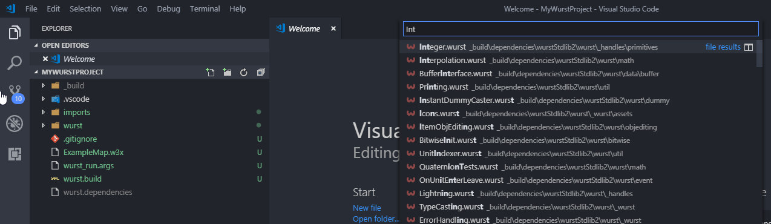The width and height of the screenshot is (771, 224).
Task: Click the quick open results scrollbar
Action: 759,53
